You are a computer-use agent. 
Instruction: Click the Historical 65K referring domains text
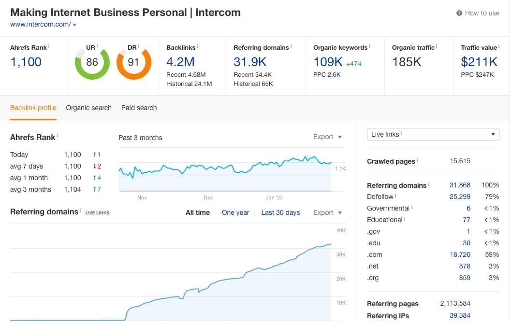(253, 84)
